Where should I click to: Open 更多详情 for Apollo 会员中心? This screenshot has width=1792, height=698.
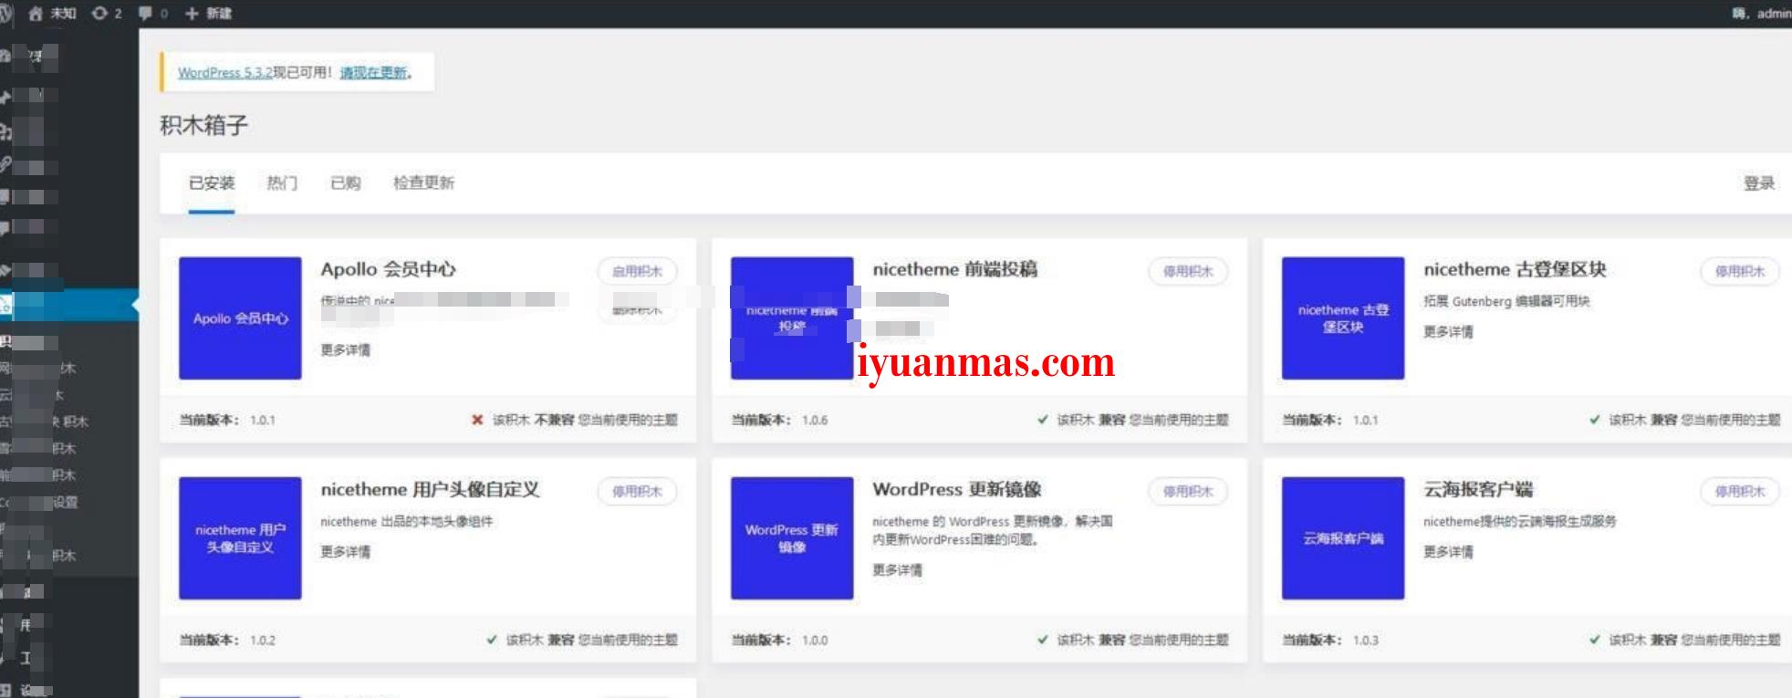pos(345,349)
